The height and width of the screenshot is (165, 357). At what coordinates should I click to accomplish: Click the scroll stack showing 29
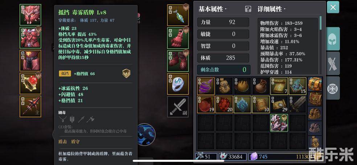[279, 104]
